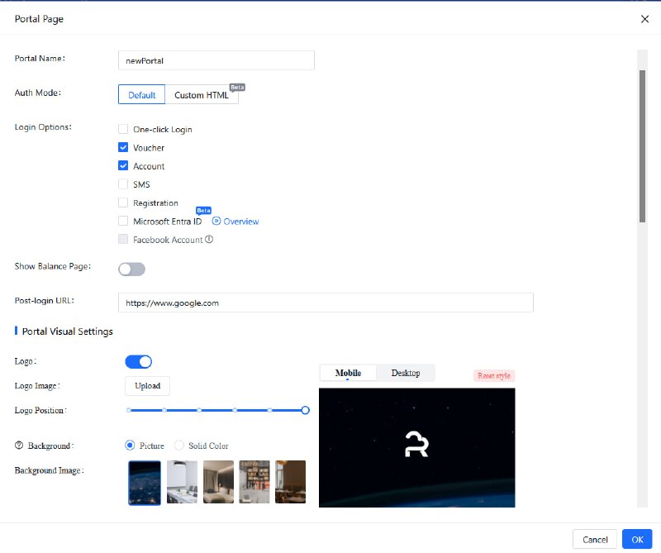The height and width of the screenshot is (553, 661).
Task: Click the 'Portal Visual Settings' heading
Action: [68, 331]
